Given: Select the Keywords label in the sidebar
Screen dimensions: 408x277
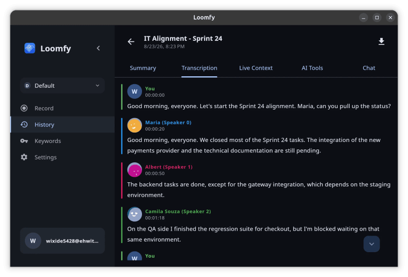Looking at the screenshot, I should pyautogui.click(x=48, y=141).
